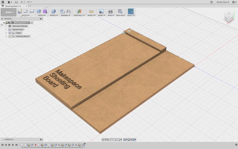This screenshot has width=238, height=149.
Task: Click the Zoom magnifier tool
Action: tap(115, 139)
